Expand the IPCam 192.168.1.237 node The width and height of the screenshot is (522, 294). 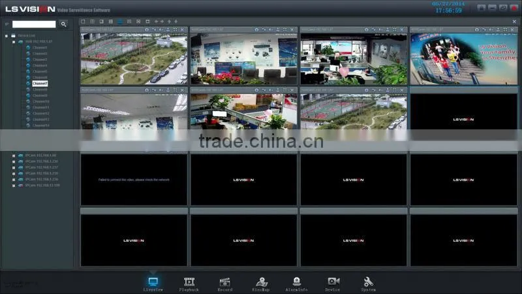point(14,168)
